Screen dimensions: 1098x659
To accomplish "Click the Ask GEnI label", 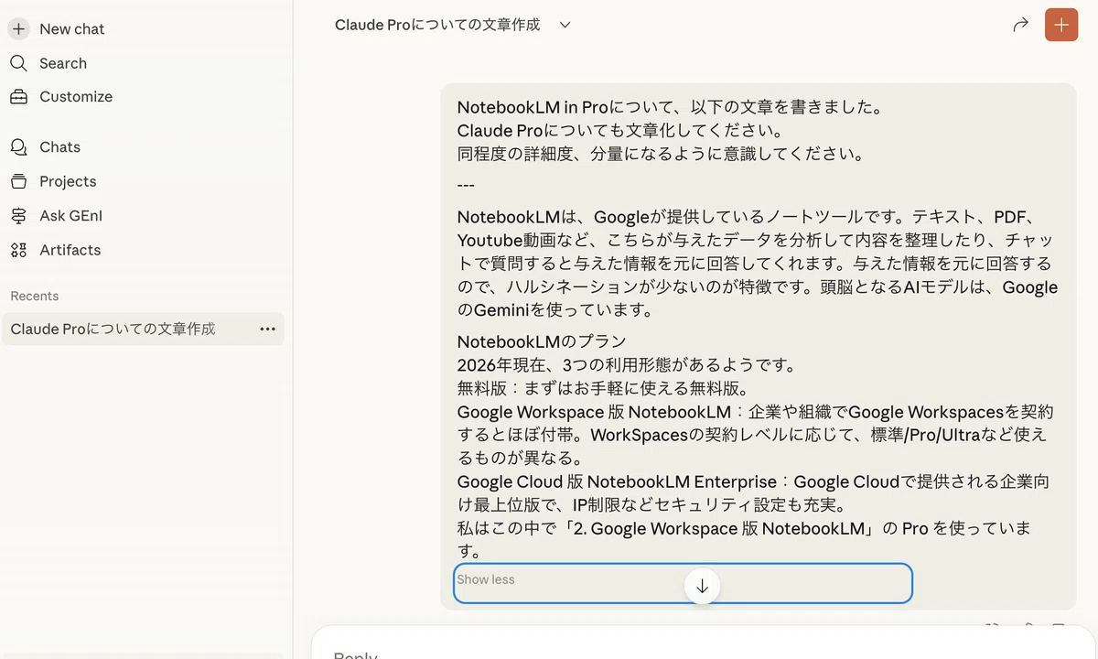I will pyautogui.click(x=71, y=216).
